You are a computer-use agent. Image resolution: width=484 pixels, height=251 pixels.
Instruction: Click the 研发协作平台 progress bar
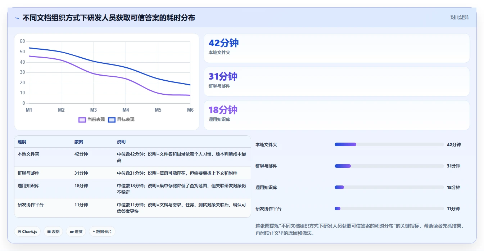click(x=389, y=209)
